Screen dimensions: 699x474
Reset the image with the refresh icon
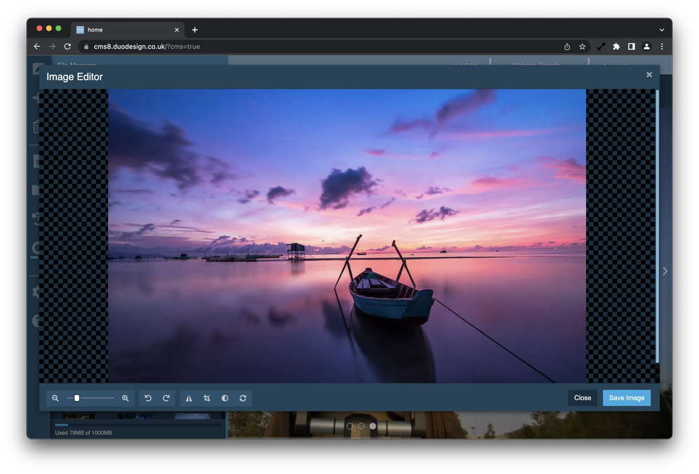(x=243, y=398)
